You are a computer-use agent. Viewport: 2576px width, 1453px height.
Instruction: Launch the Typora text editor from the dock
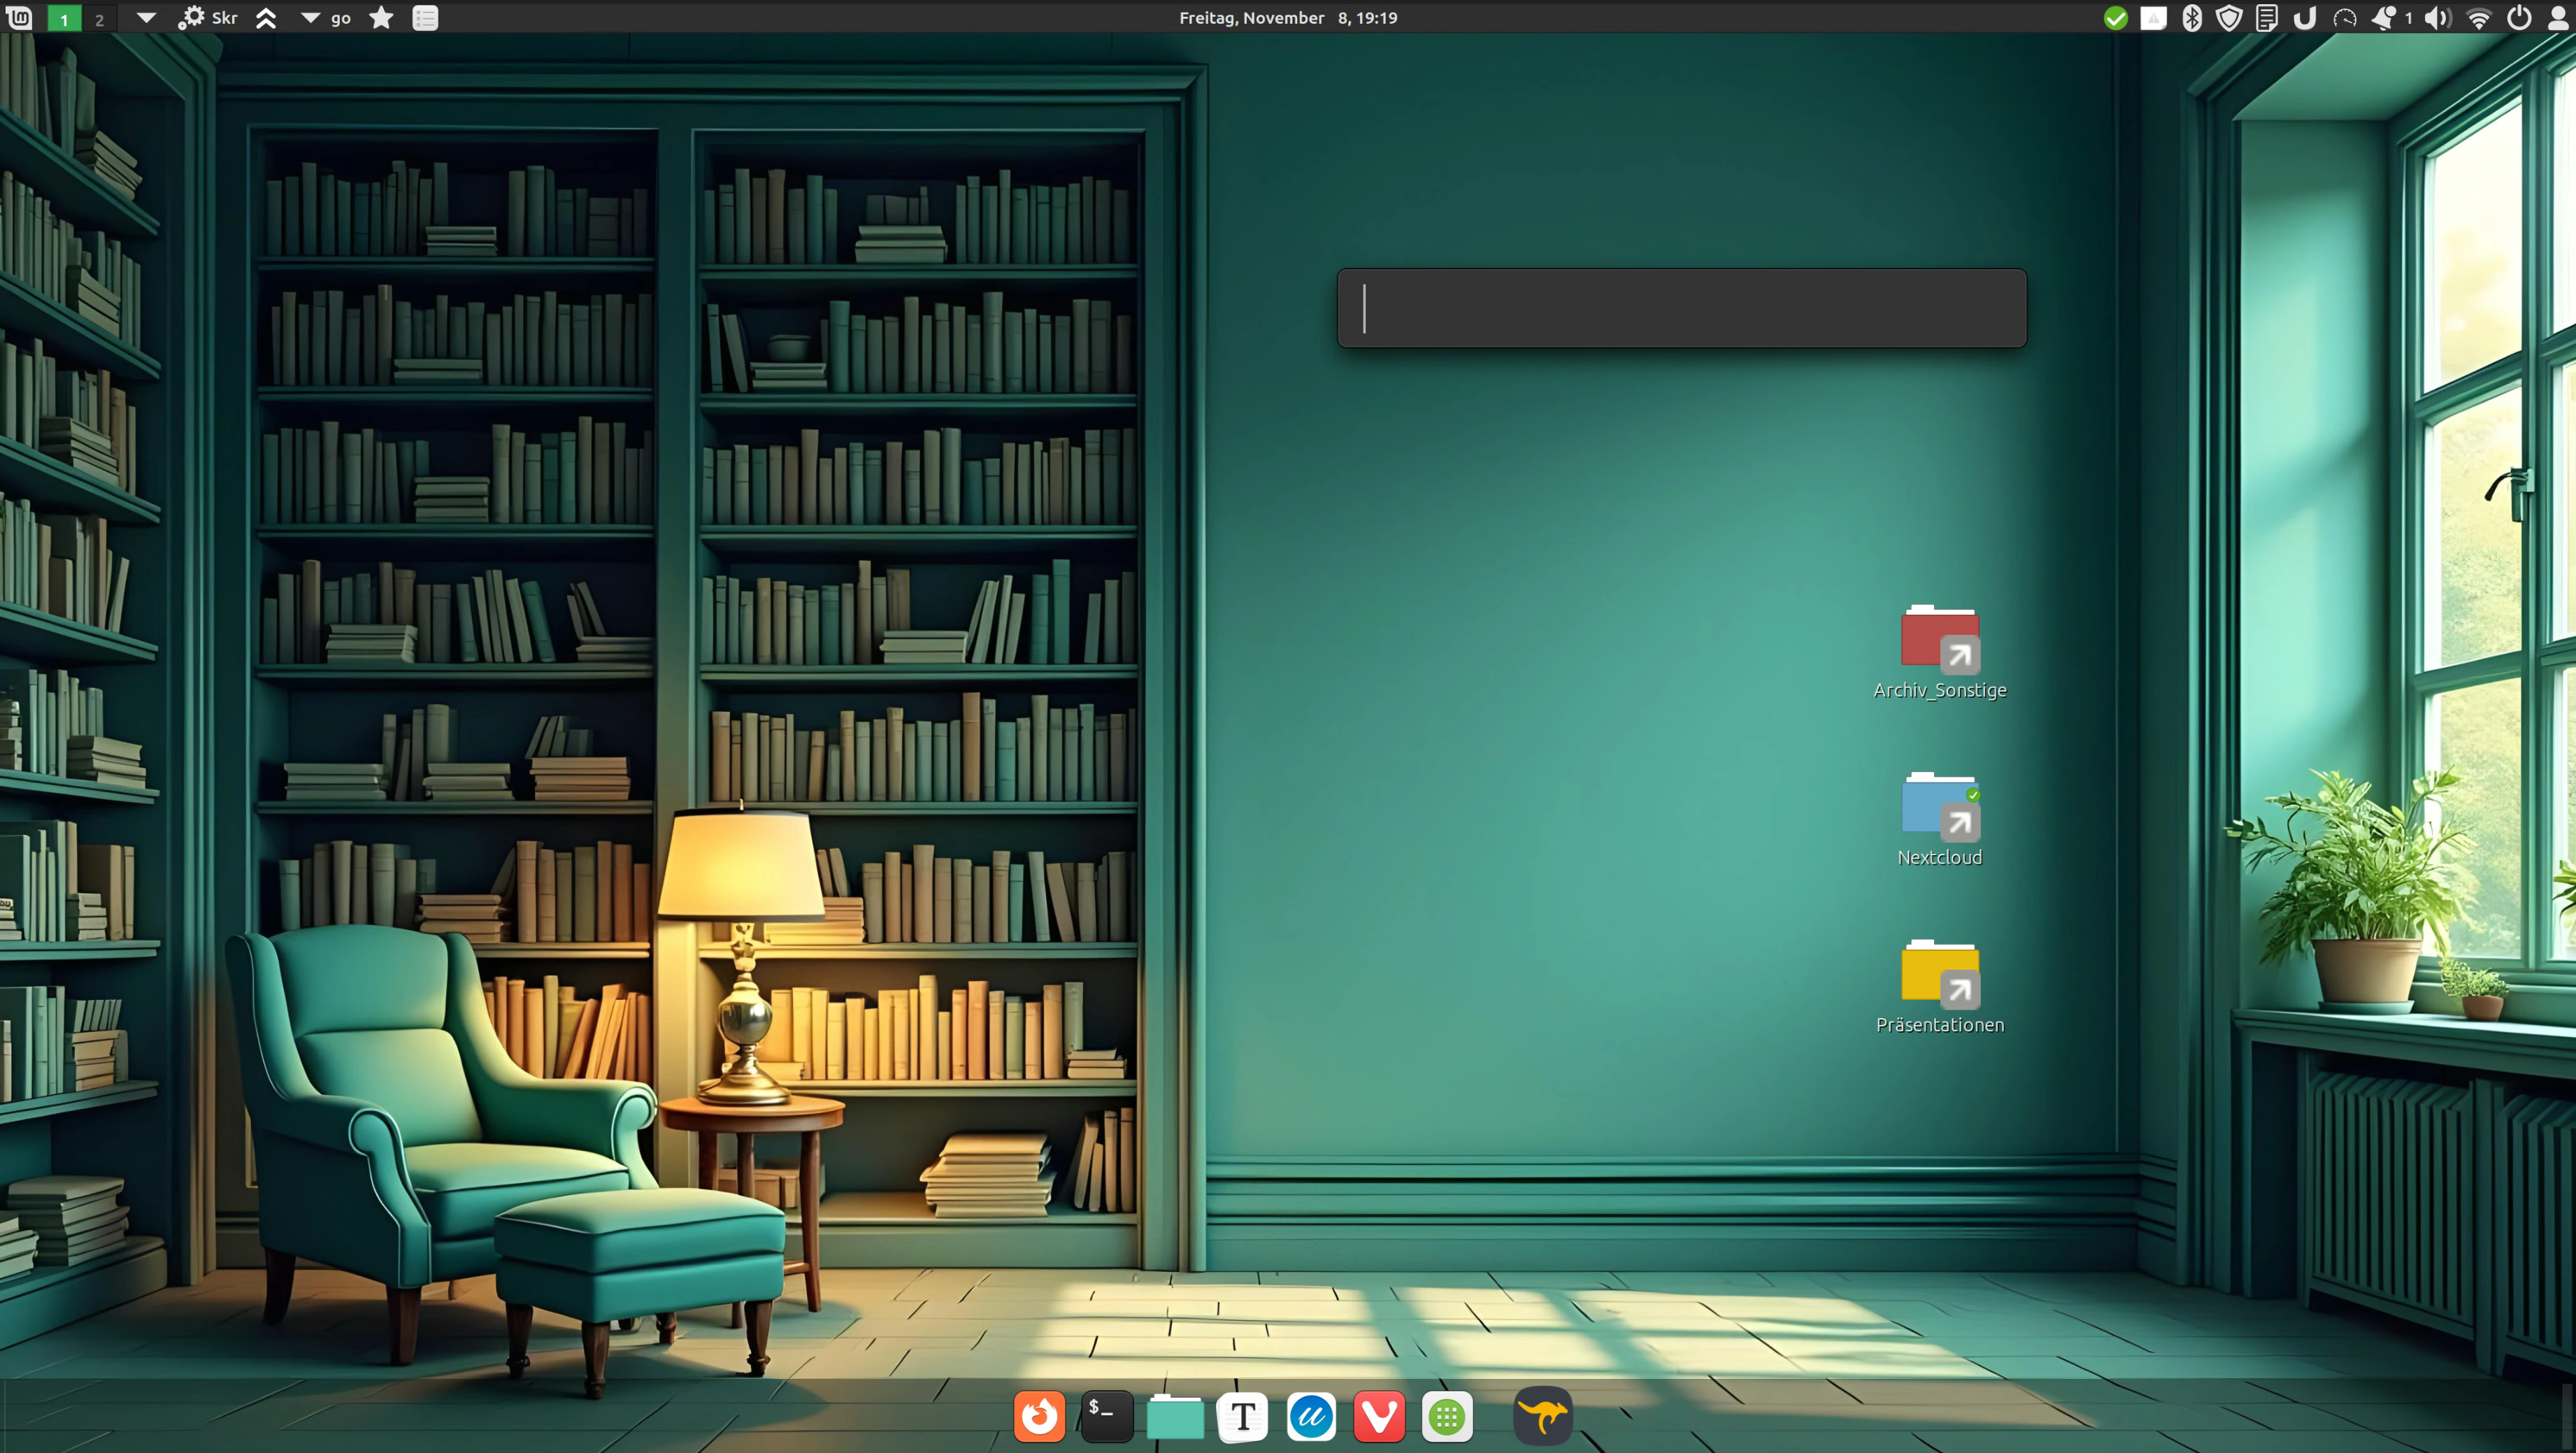(x=1242, y=1416)
